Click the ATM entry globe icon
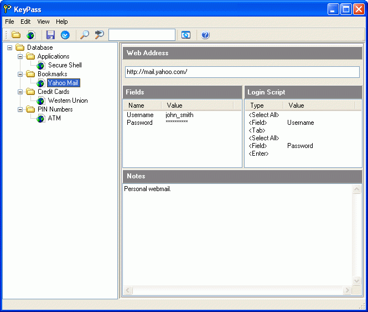The height and width of the screenshot is (312, 368). [x=41, y=118]
